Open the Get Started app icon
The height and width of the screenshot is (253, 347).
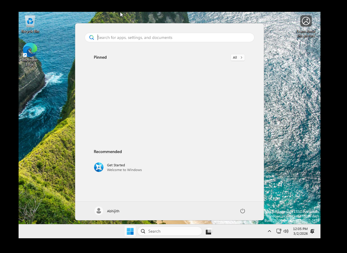99,167
